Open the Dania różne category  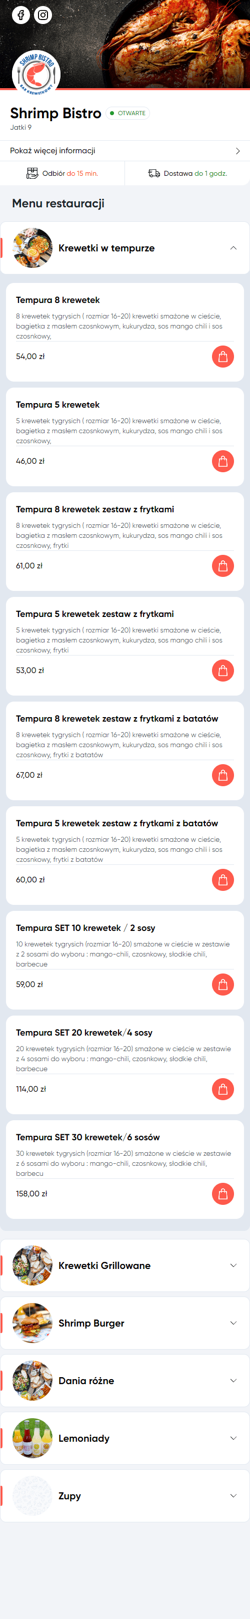click(125, 1381)
